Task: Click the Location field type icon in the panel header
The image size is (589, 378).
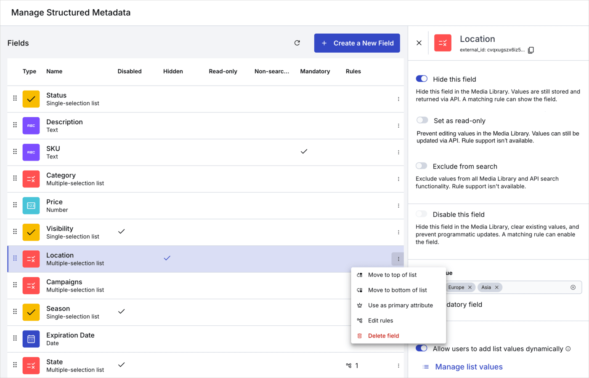Action: [443, 43]
